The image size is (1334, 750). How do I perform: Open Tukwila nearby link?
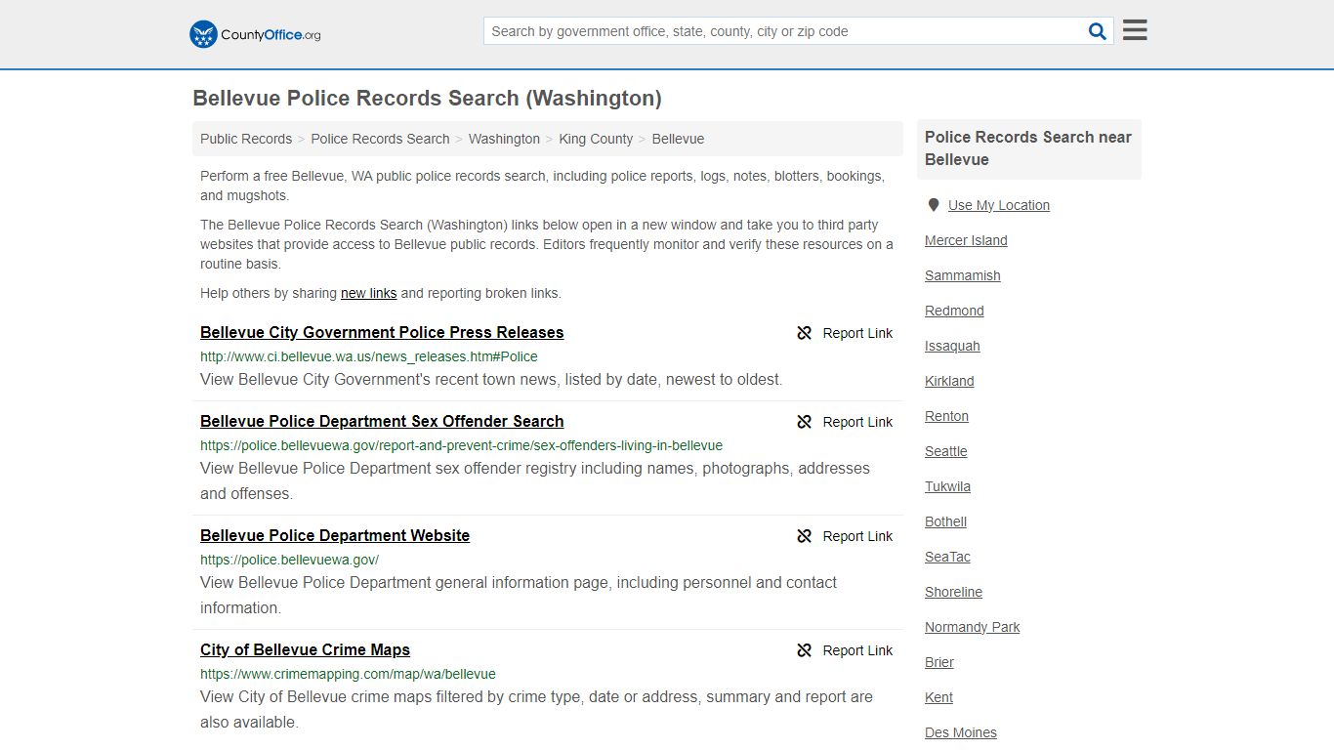point(947,486)
